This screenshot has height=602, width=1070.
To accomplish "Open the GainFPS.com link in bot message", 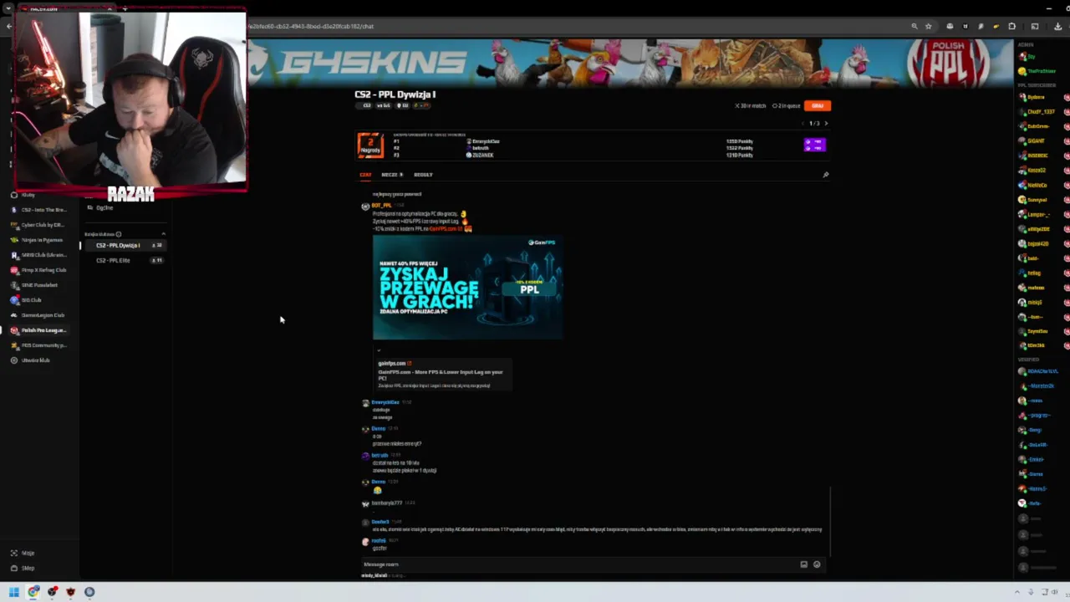I will [x=446, y=228].
